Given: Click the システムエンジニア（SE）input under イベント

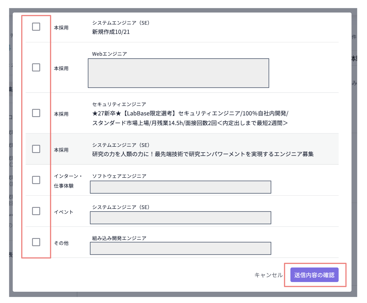Looking at the screenshot, I should [180, 218].
